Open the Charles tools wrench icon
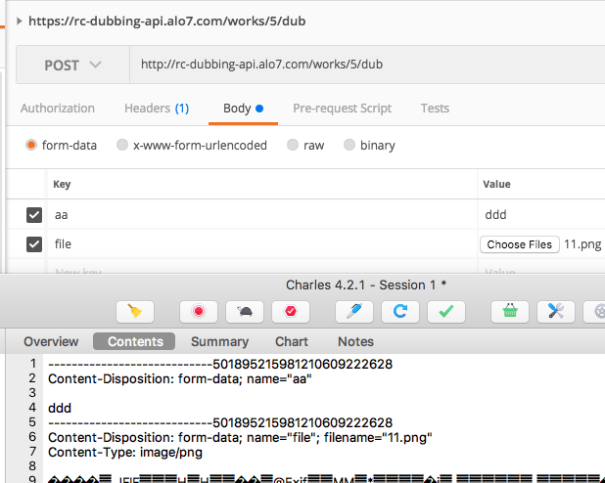The width and height of the screenshot is (605, 483). click(x=556, y=311)
